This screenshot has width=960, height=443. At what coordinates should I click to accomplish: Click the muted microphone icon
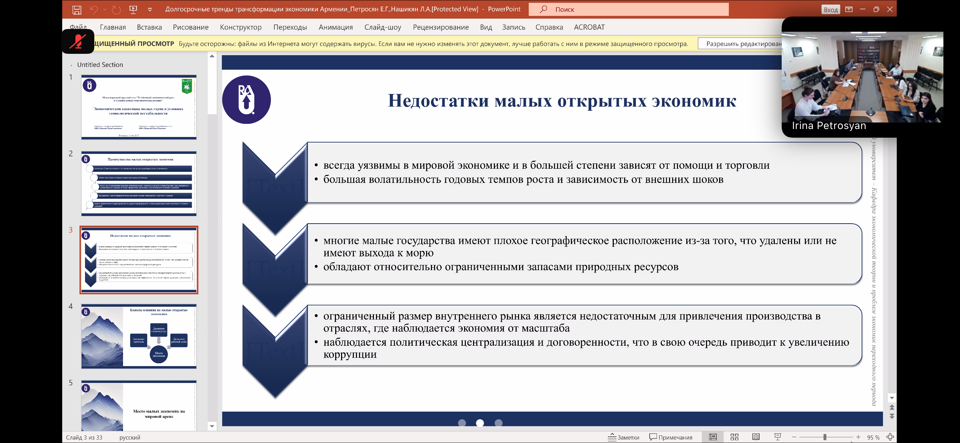(78, 41)
